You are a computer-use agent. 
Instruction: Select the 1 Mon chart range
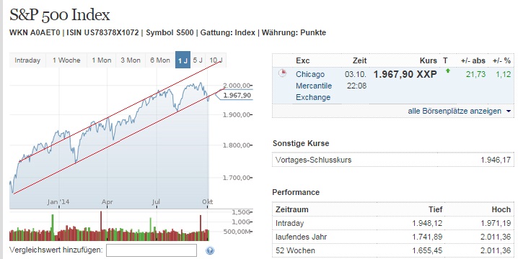102,60
